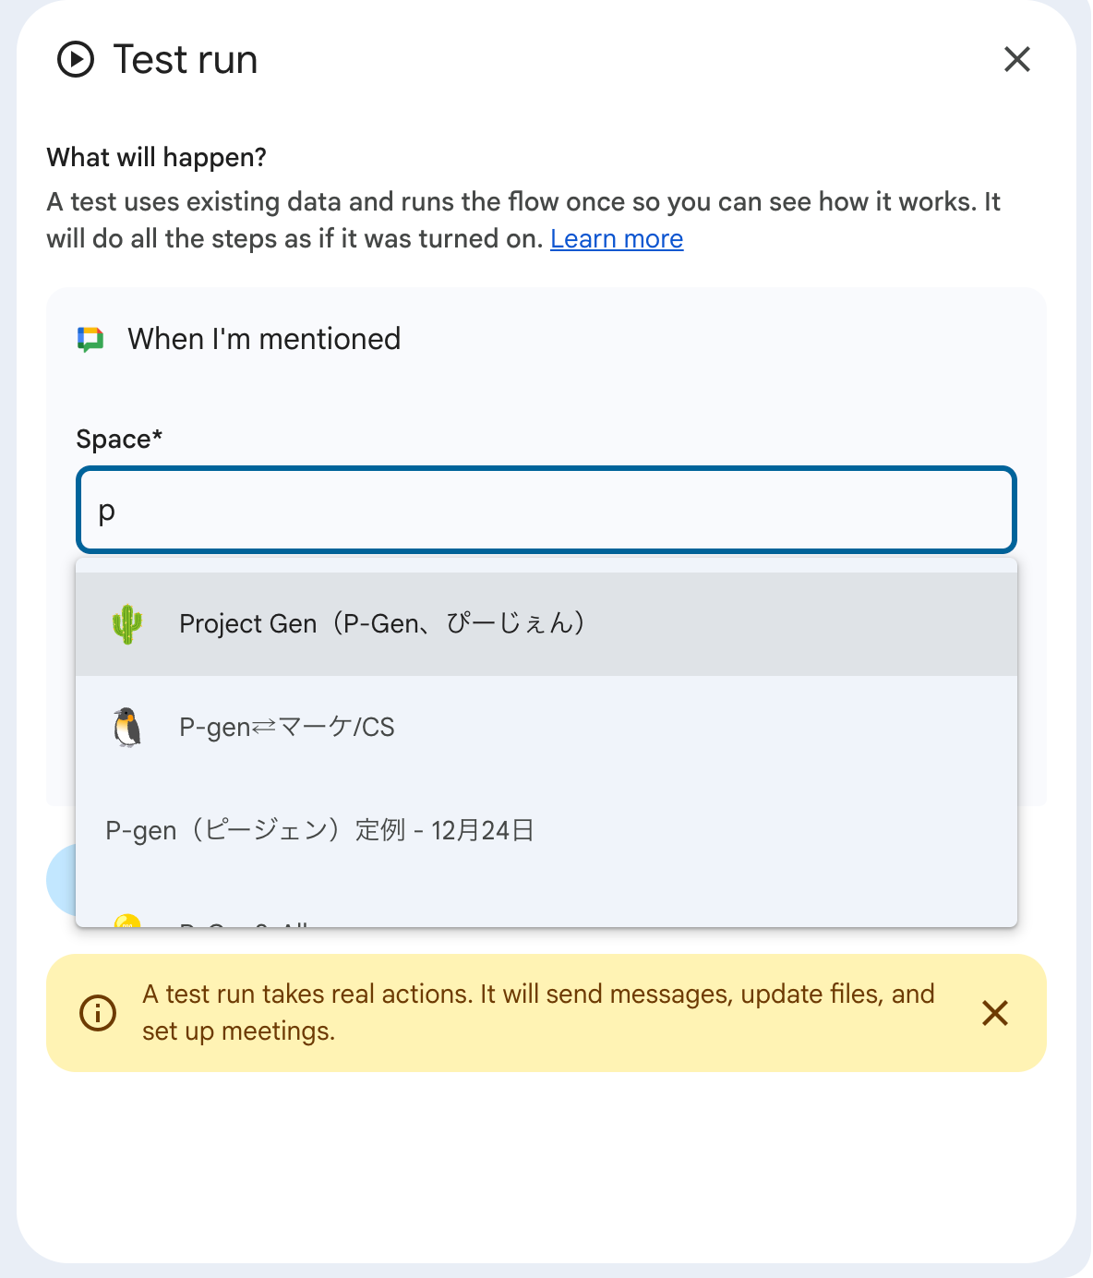Focus the Space search input field
The width and height of the screenshot is (1093, 1278).
(x=546, y=511)
